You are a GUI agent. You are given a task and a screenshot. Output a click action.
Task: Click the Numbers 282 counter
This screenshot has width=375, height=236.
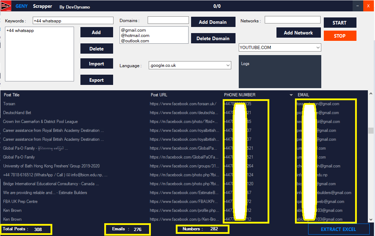coord(202,229)
